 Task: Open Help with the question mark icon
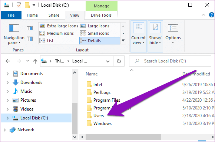pos(212,15)
